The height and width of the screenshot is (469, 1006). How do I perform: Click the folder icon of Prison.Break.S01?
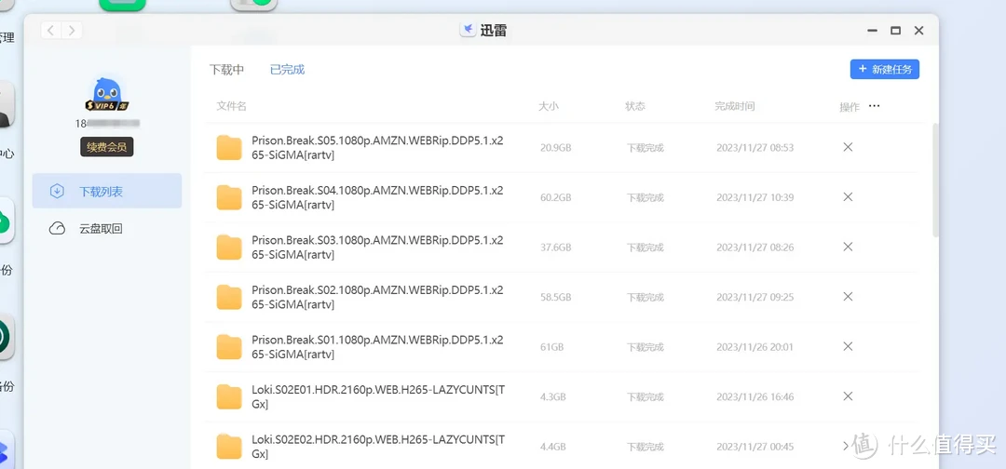click(x=229, y=346)
